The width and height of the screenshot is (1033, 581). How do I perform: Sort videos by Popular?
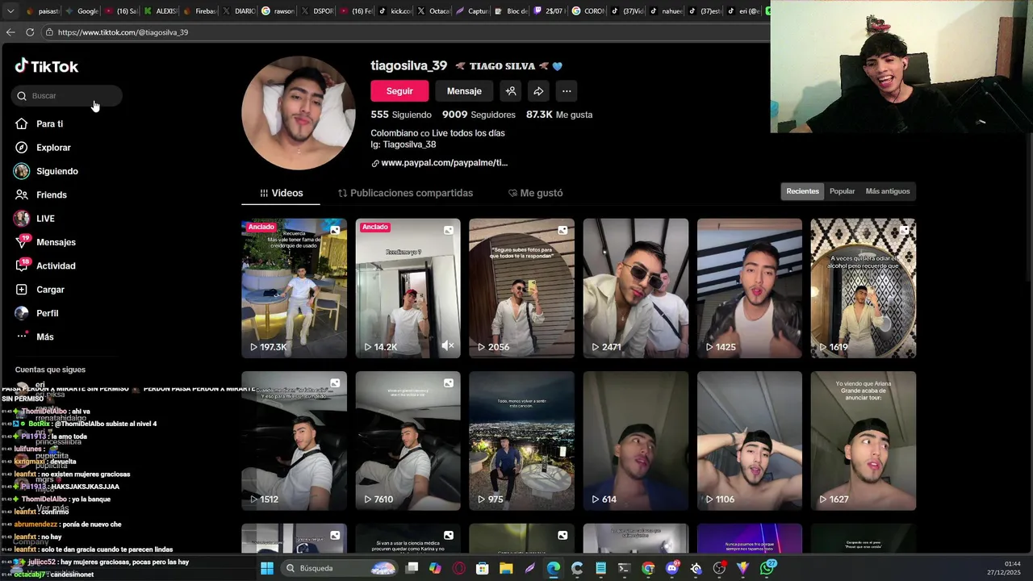tap(842, 191)
